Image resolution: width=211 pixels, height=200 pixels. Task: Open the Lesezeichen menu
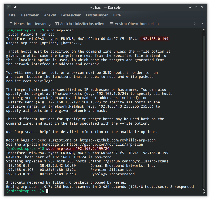click(x=71, y=15)
